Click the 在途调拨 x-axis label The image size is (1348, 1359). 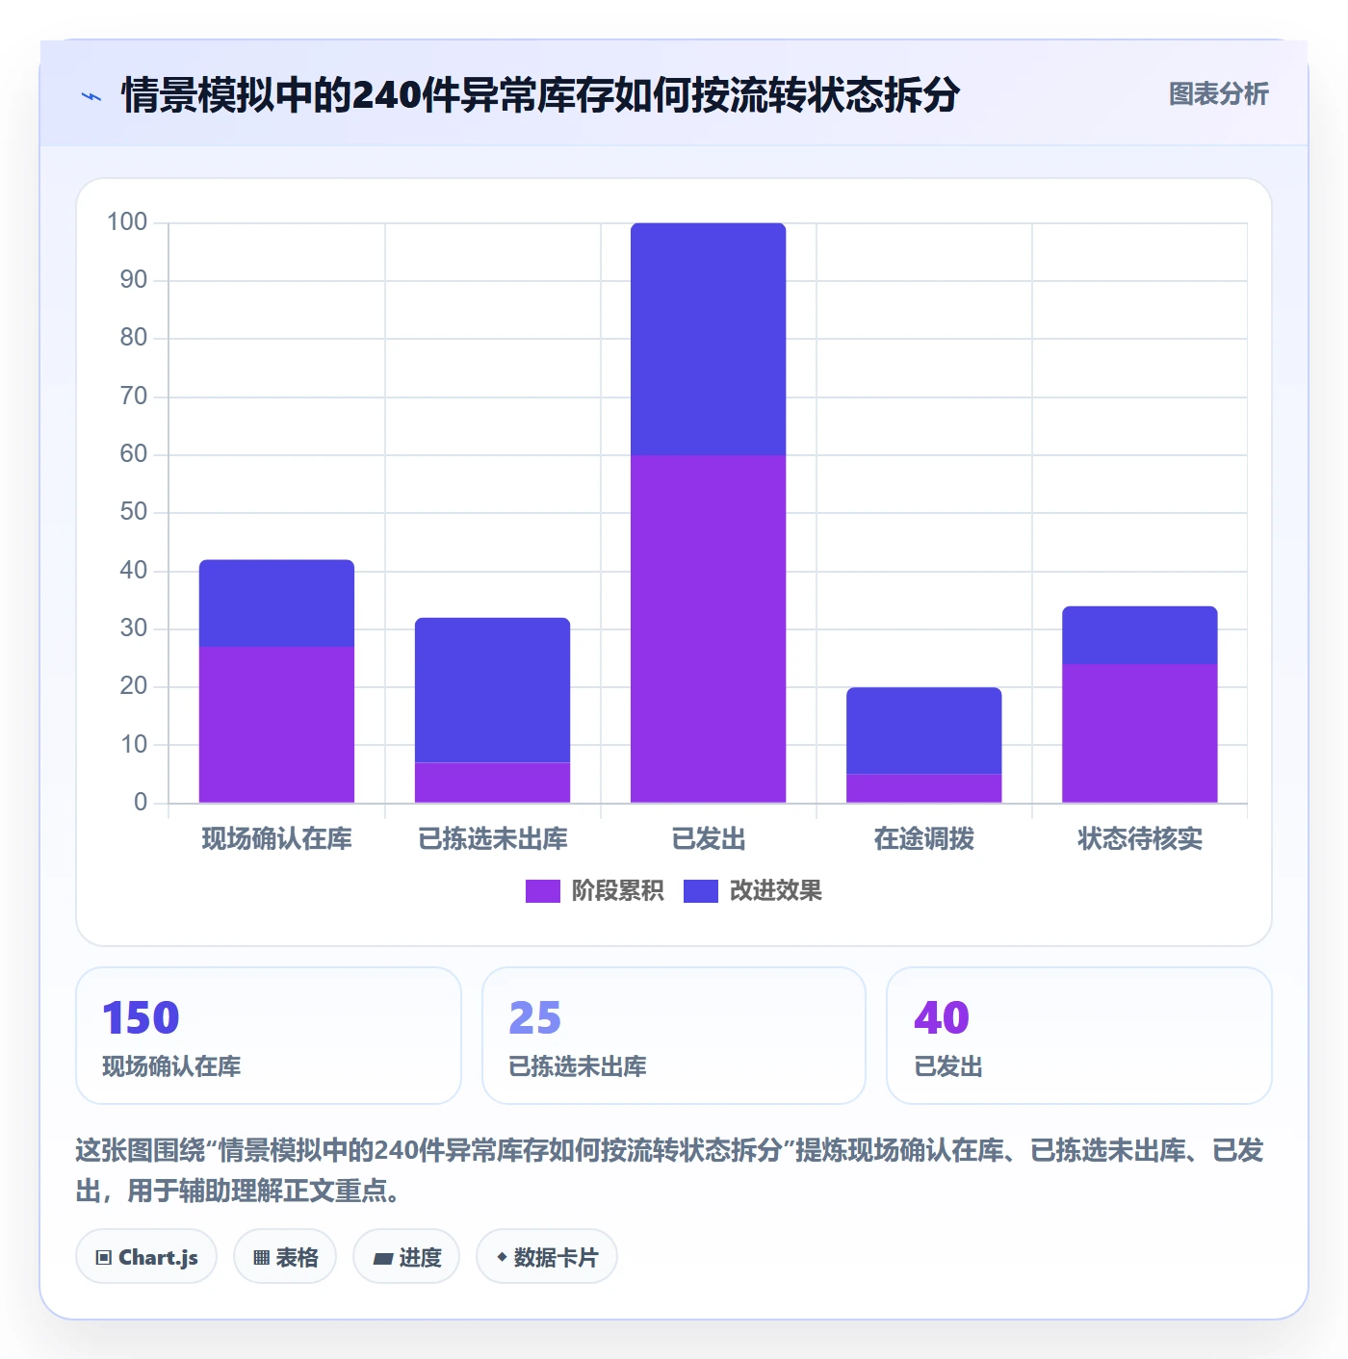[x=924, y=839]
